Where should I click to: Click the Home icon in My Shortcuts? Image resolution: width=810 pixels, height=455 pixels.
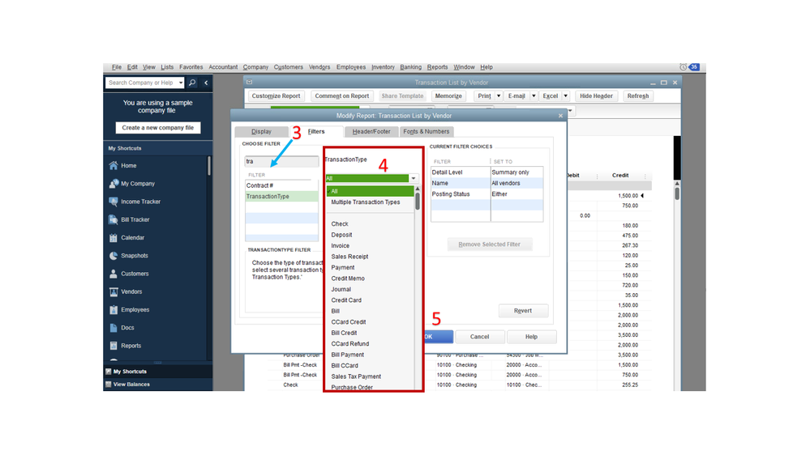click(114, 166)
